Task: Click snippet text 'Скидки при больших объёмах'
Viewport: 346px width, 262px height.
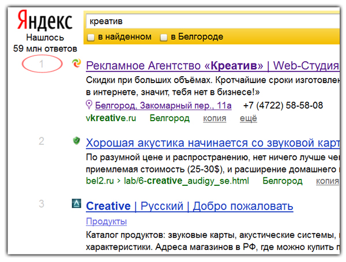Action: pyautogui.click(x=149, y=80)
